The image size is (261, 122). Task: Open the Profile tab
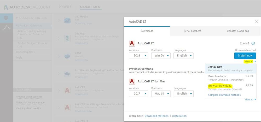[65, 7]
